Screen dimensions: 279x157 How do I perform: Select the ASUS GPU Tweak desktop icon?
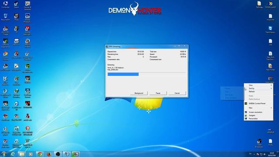click(5, 31)
